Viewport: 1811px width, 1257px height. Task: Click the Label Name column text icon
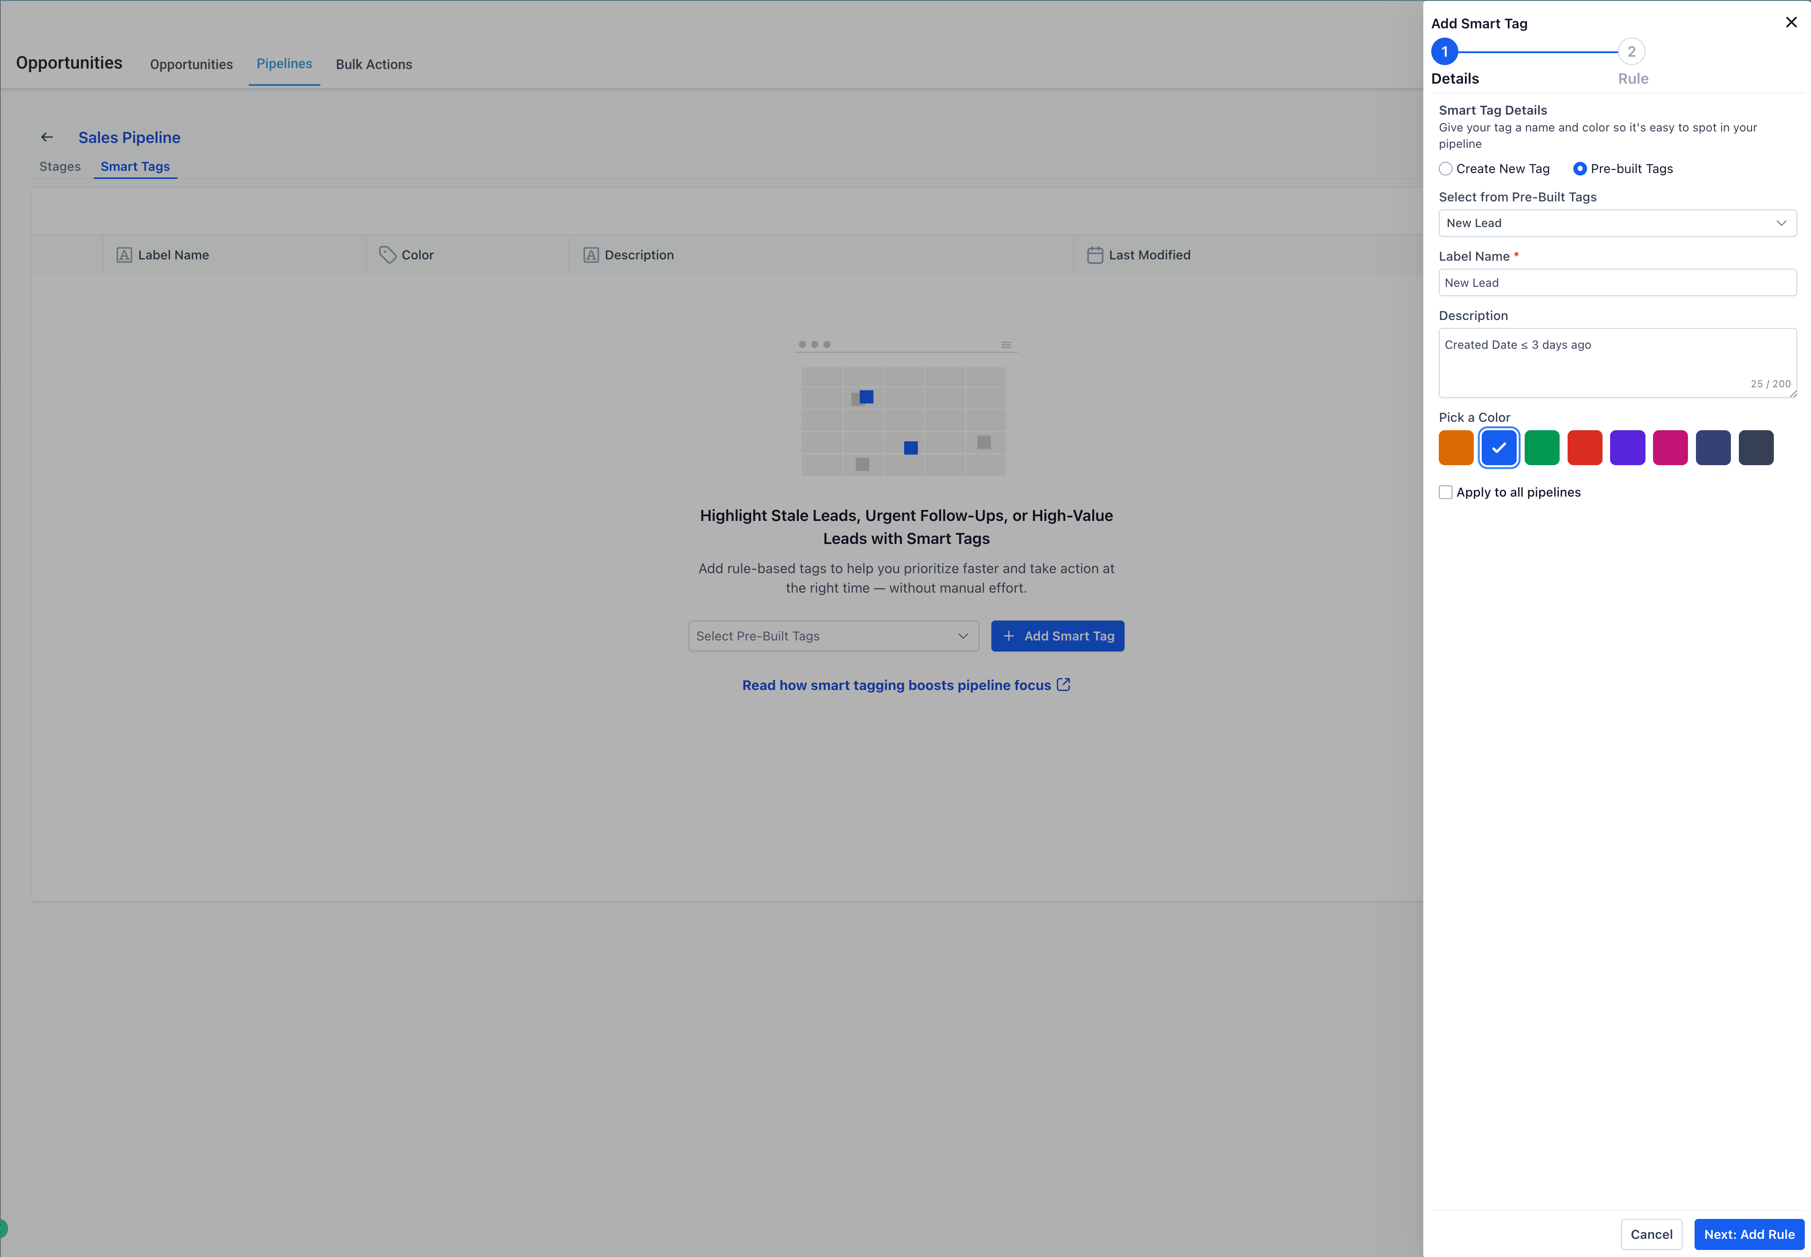pos(123,255)
